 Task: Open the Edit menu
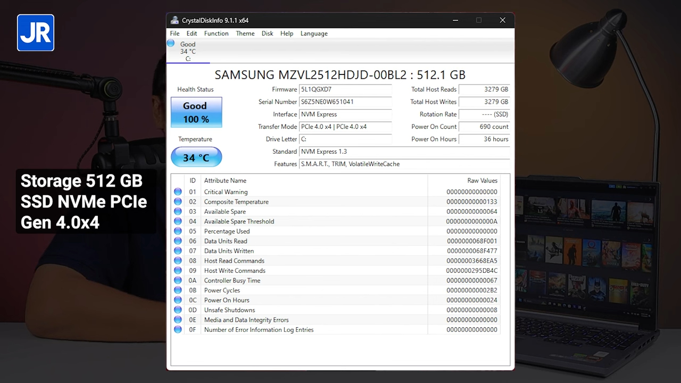click(x=192, y=33)
